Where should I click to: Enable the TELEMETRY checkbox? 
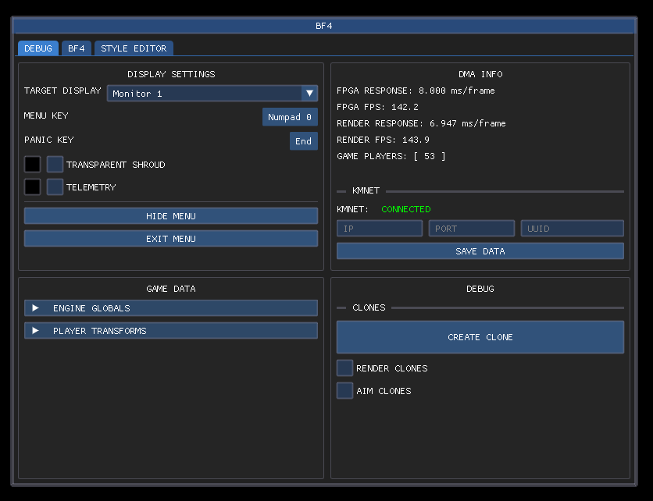(55, 187)
